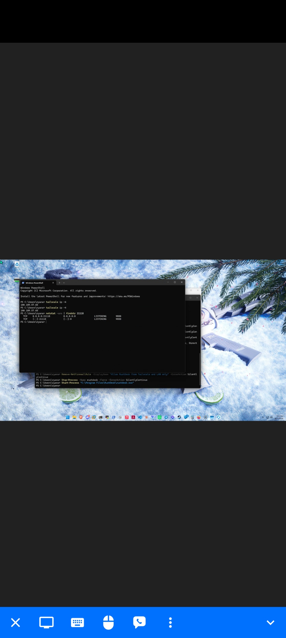
Task: Show the on-screen keyboard
Action: click(x=78, y=622)
